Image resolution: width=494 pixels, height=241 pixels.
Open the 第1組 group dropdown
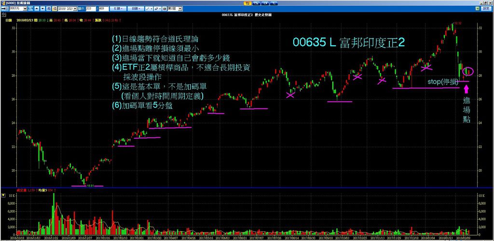(x=180, y=9)
